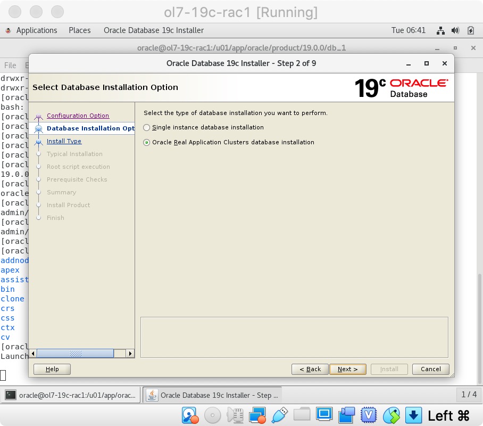Go back with the Back button

pyautogui.click(x=310, y=369)
